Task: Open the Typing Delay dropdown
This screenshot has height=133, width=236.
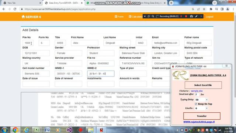Action: [x=206, y=100]
